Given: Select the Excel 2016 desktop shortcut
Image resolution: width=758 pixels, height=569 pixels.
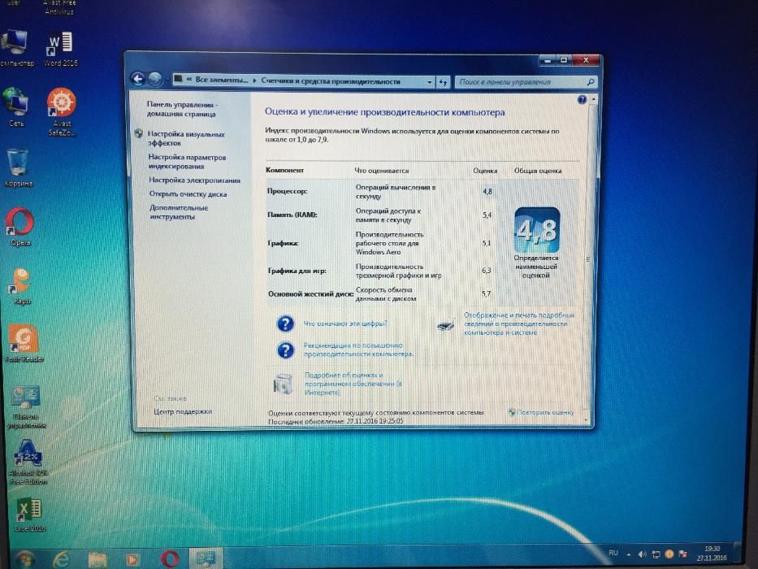Looking at the screenshot, I should [x=29, y=515].
